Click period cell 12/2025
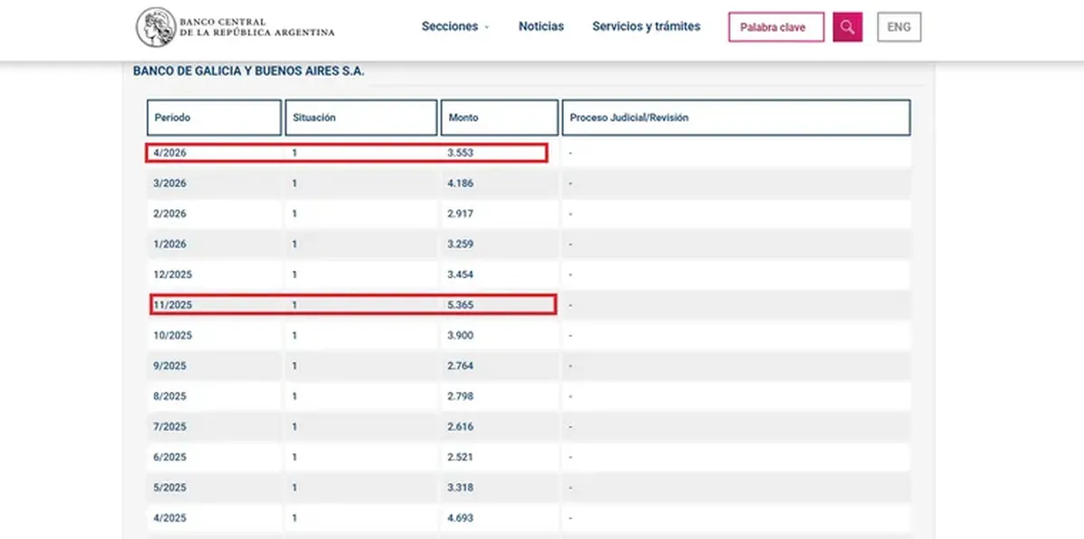Screen dimensions: 1084x539 click(173, 274)
